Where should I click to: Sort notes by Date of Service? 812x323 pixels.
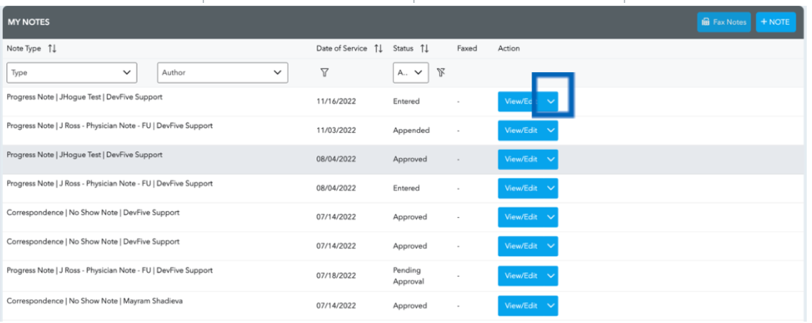tap(379, 48)
